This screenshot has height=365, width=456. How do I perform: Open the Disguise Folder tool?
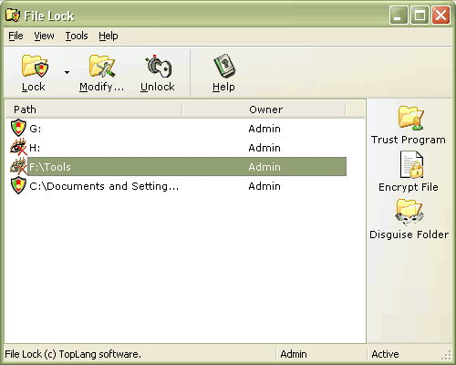(409, 212)
